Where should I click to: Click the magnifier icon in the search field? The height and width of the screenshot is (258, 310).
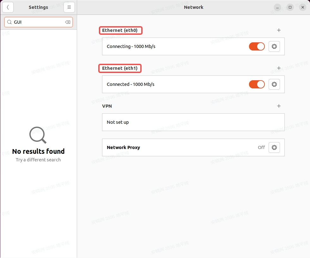point(9,22)
